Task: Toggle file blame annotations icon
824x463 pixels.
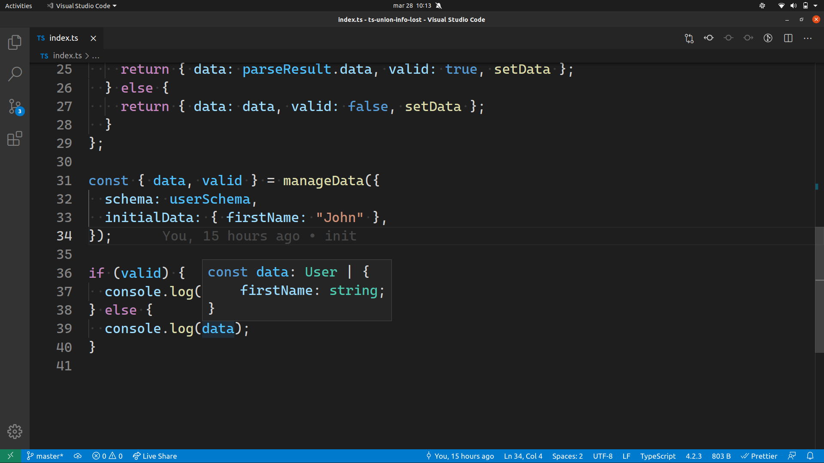Action: pos(768,38)
